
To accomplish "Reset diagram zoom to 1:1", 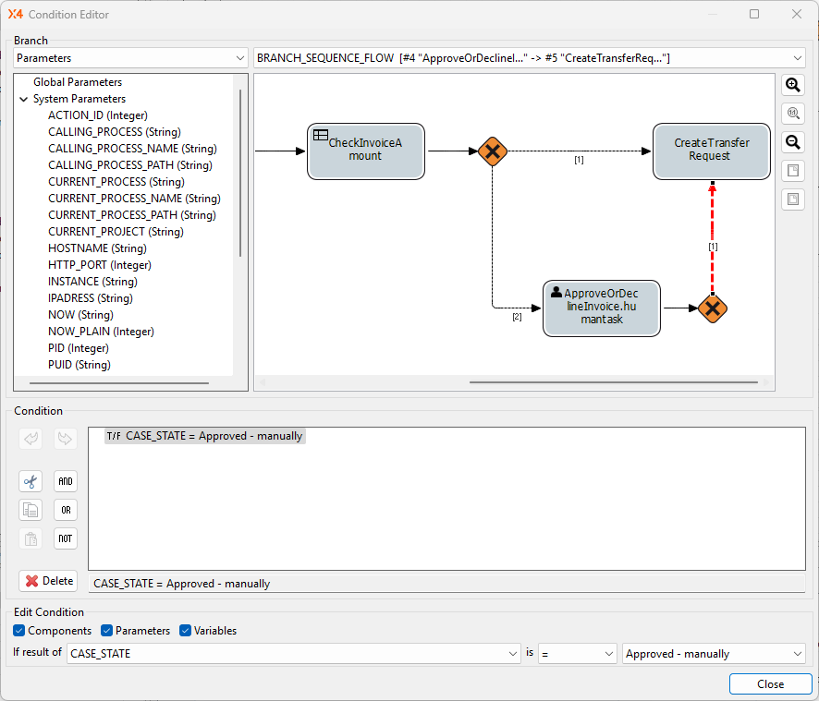I will click(792, 114).
